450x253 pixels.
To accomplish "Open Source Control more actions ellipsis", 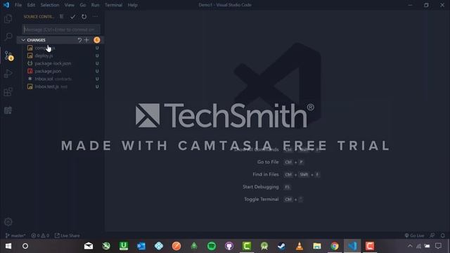I will [x=95, y=17].
